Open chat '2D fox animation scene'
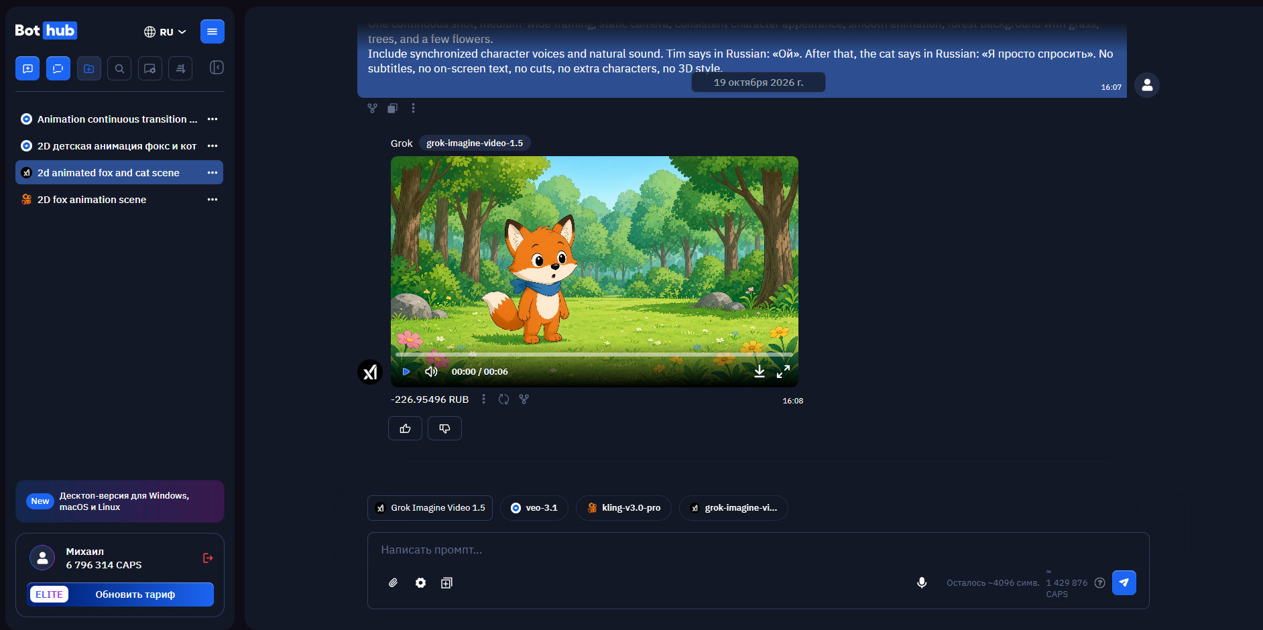 (x=119, y=200)
